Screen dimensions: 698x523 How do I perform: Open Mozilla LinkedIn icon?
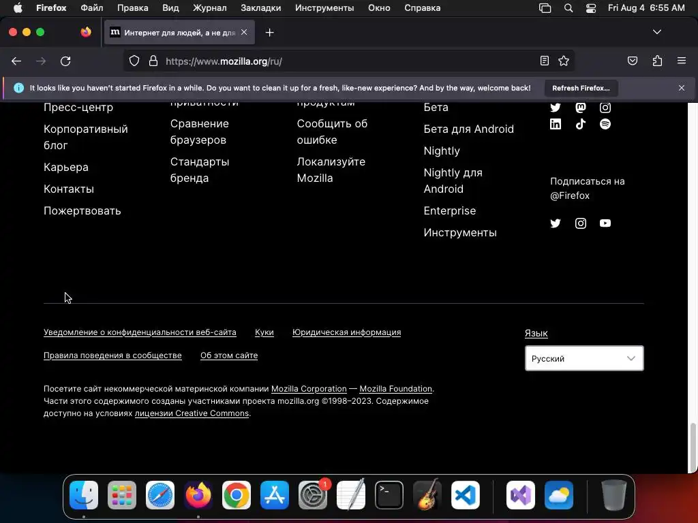pos(556,124)
